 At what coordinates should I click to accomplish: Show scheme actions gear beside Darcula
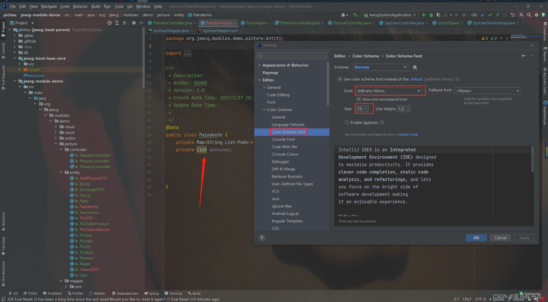415,67
